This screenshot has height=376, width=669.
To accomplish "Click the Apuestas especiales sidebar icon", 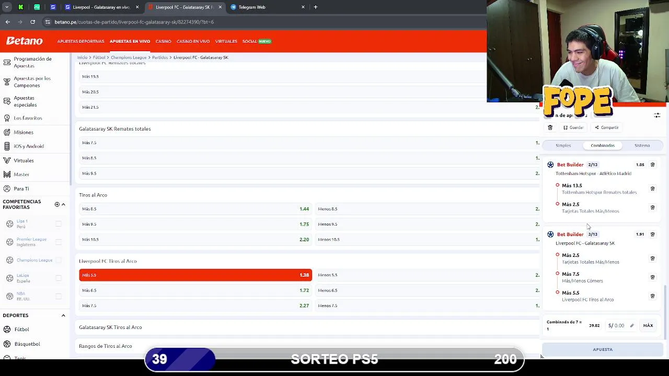I will click(x=7, y=101).
